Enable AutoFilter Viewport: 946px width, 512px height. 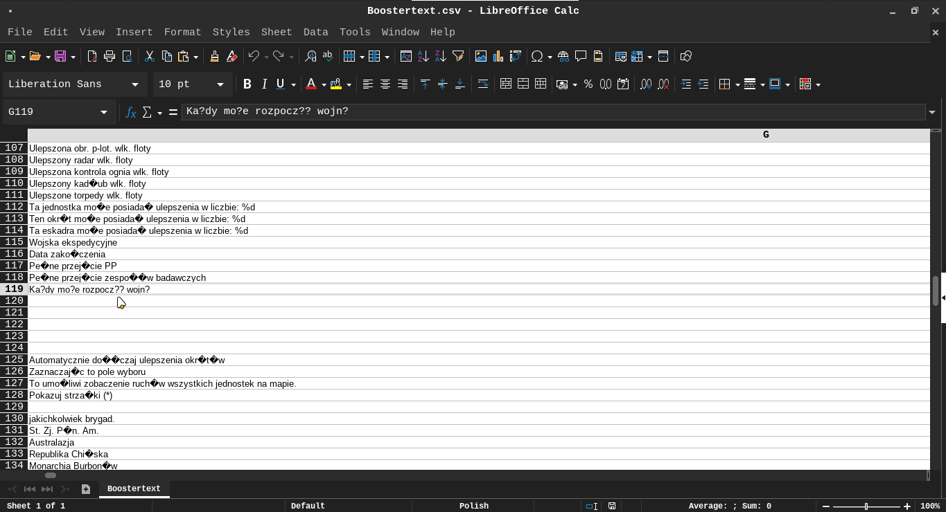tap(458, 57)
